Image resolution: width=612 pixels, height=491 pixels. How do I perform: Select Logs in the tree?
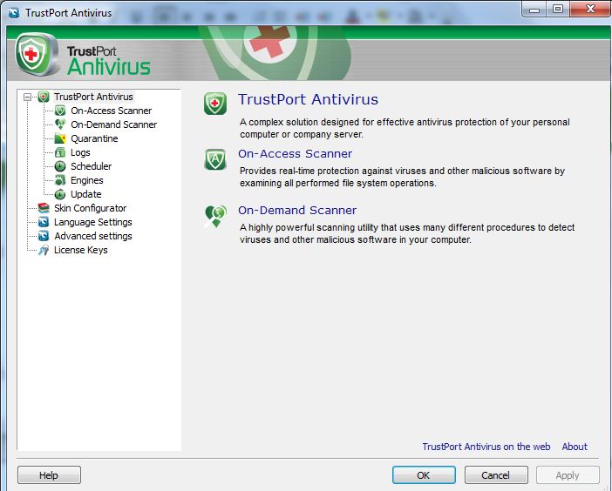[x=80, y=152]
